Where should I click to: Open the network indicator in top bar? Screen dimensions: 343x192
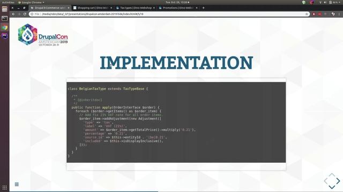(x=320, y=2)
